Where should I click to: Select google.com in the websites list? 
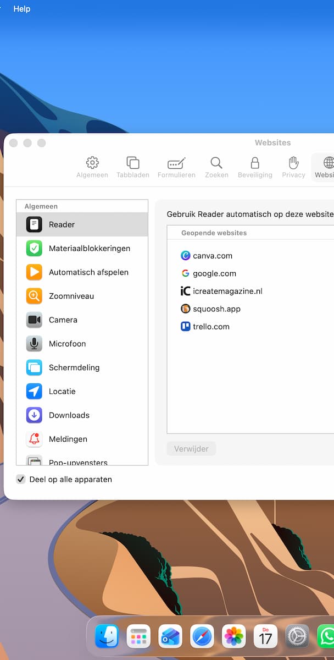point(250,273)
